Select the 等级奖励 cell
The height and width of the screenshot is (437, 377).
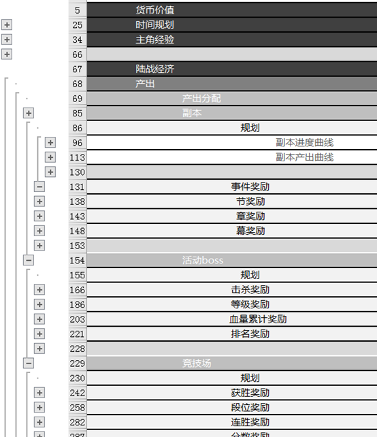[232, 304]
